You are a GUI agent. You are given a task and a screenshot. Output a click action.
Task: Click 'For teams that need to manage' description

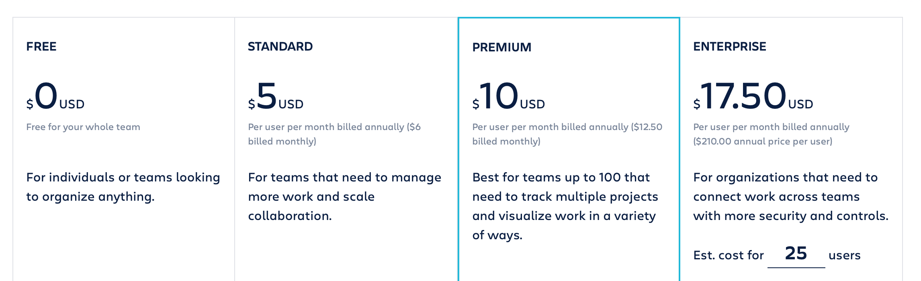(345, 197)
